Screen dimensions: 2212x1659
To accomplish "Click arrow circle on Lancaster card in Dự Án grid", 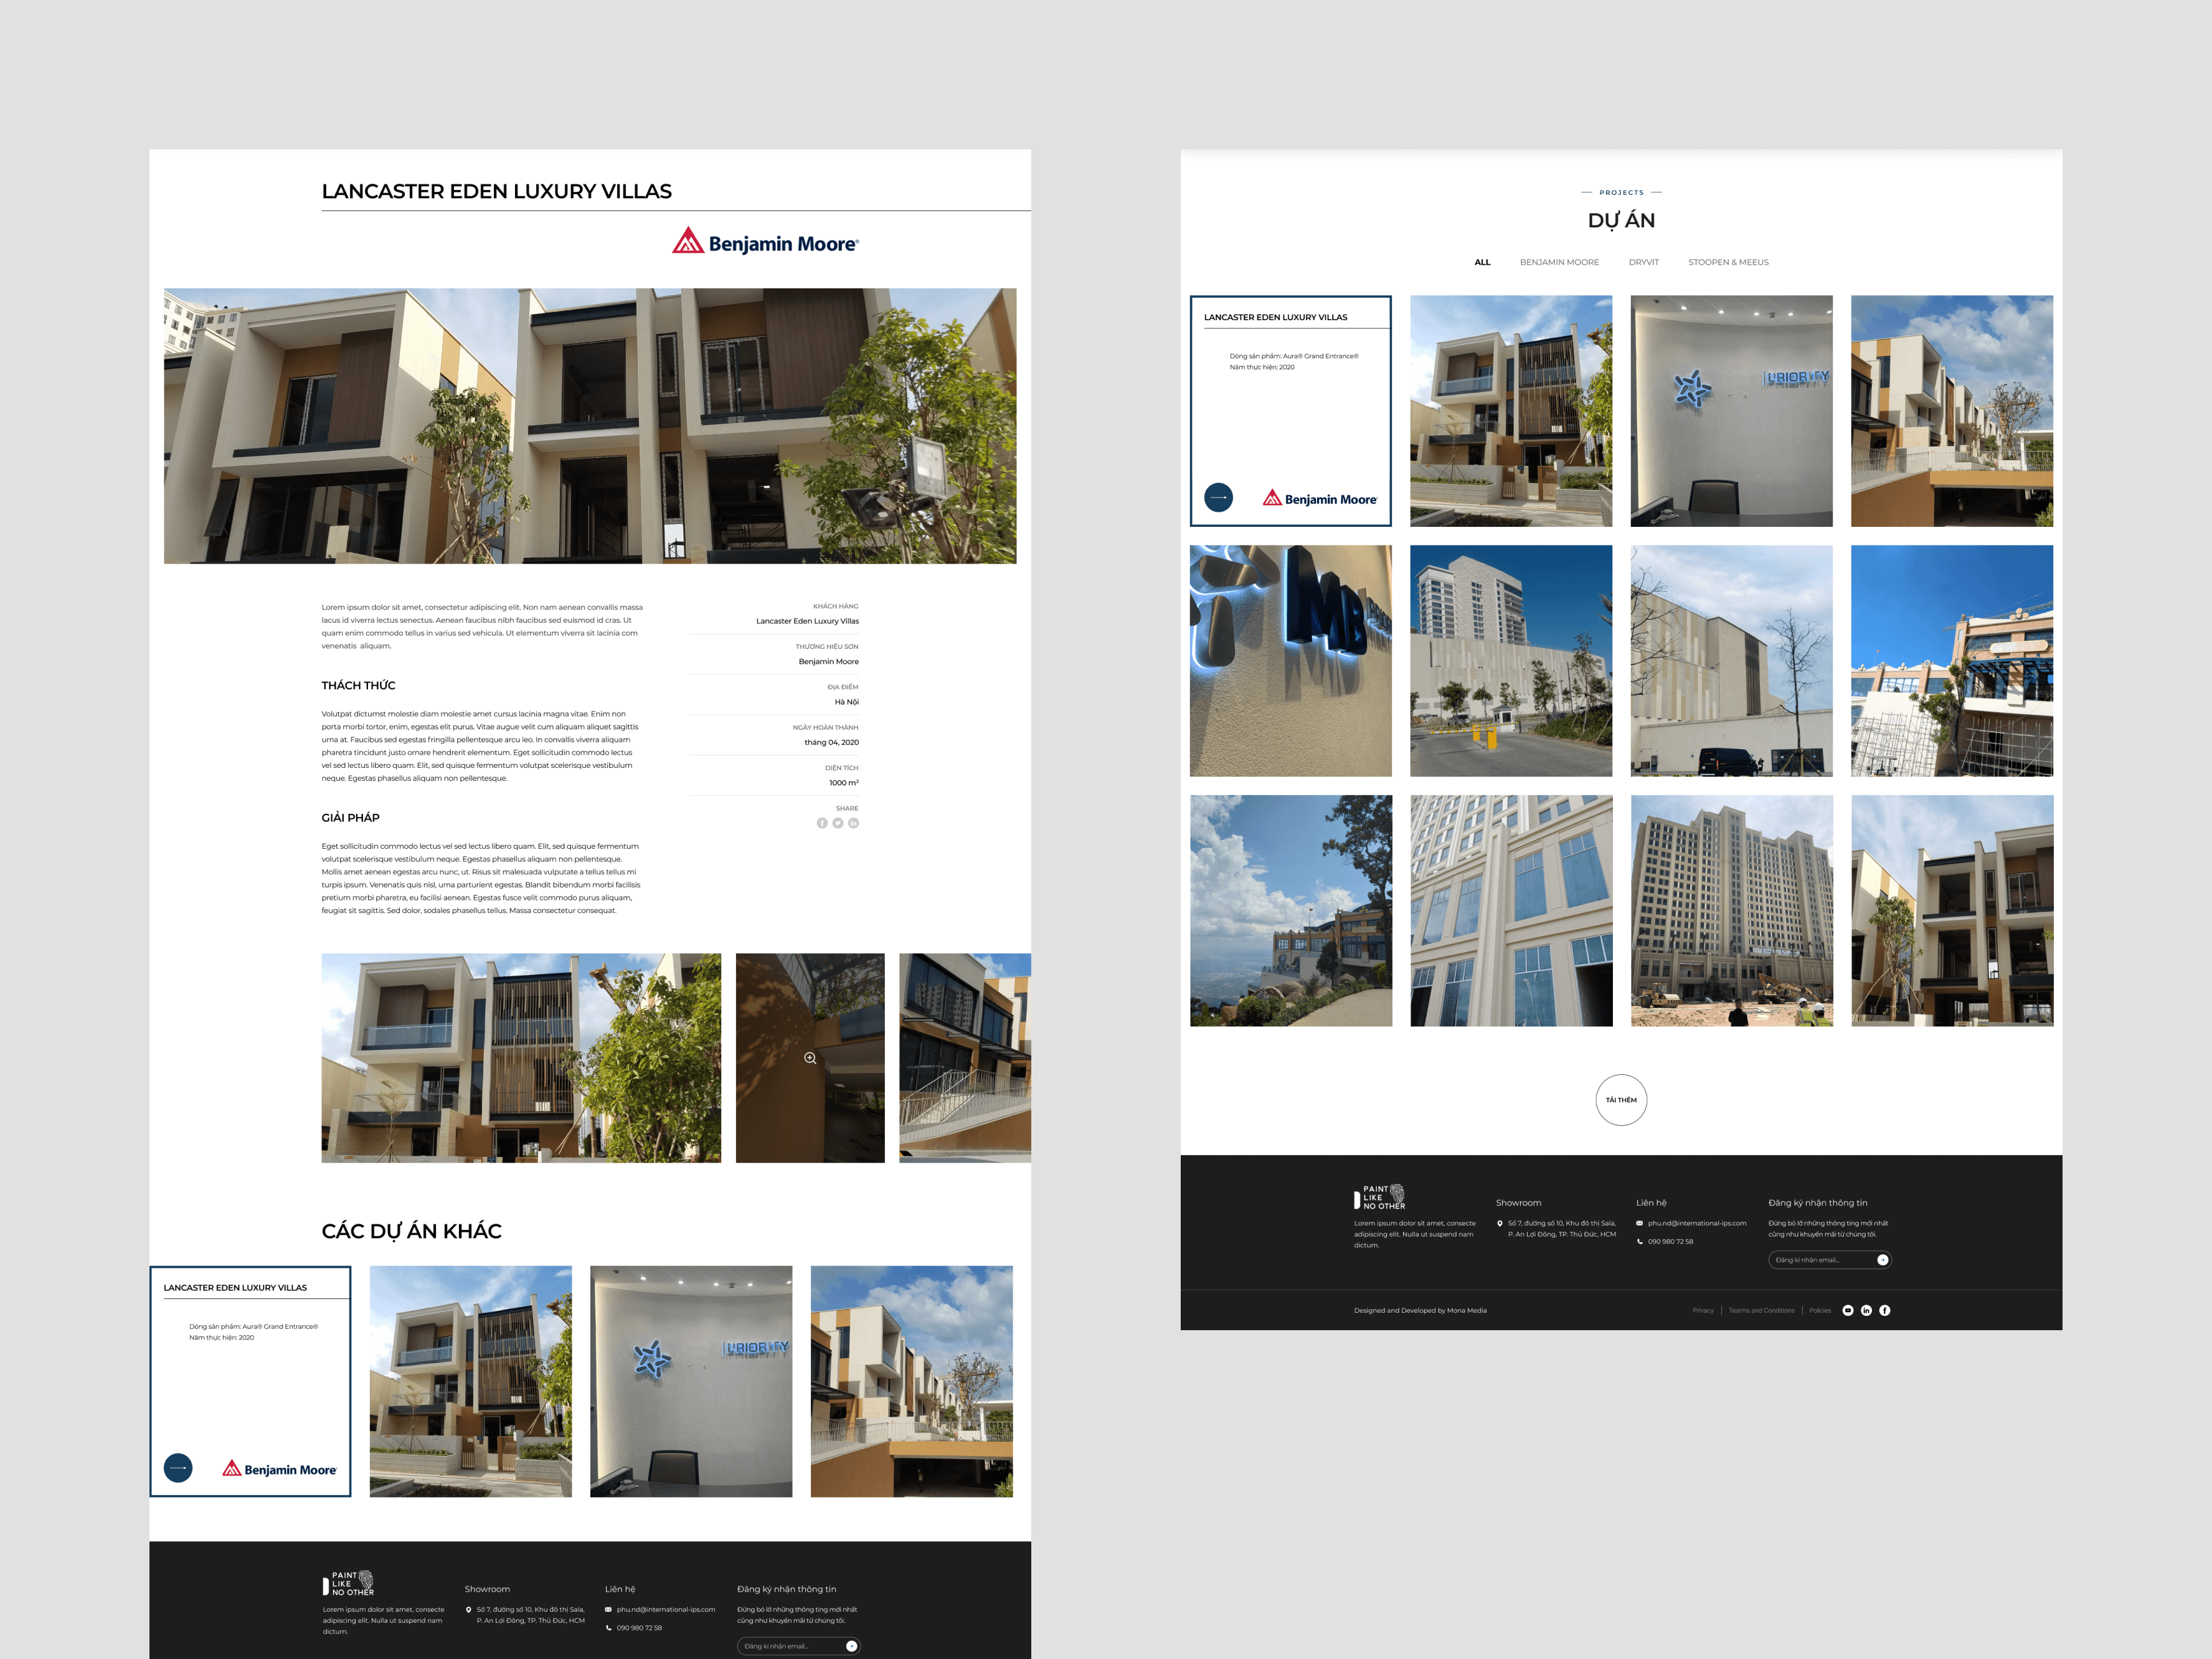I will coord(1218,497).
